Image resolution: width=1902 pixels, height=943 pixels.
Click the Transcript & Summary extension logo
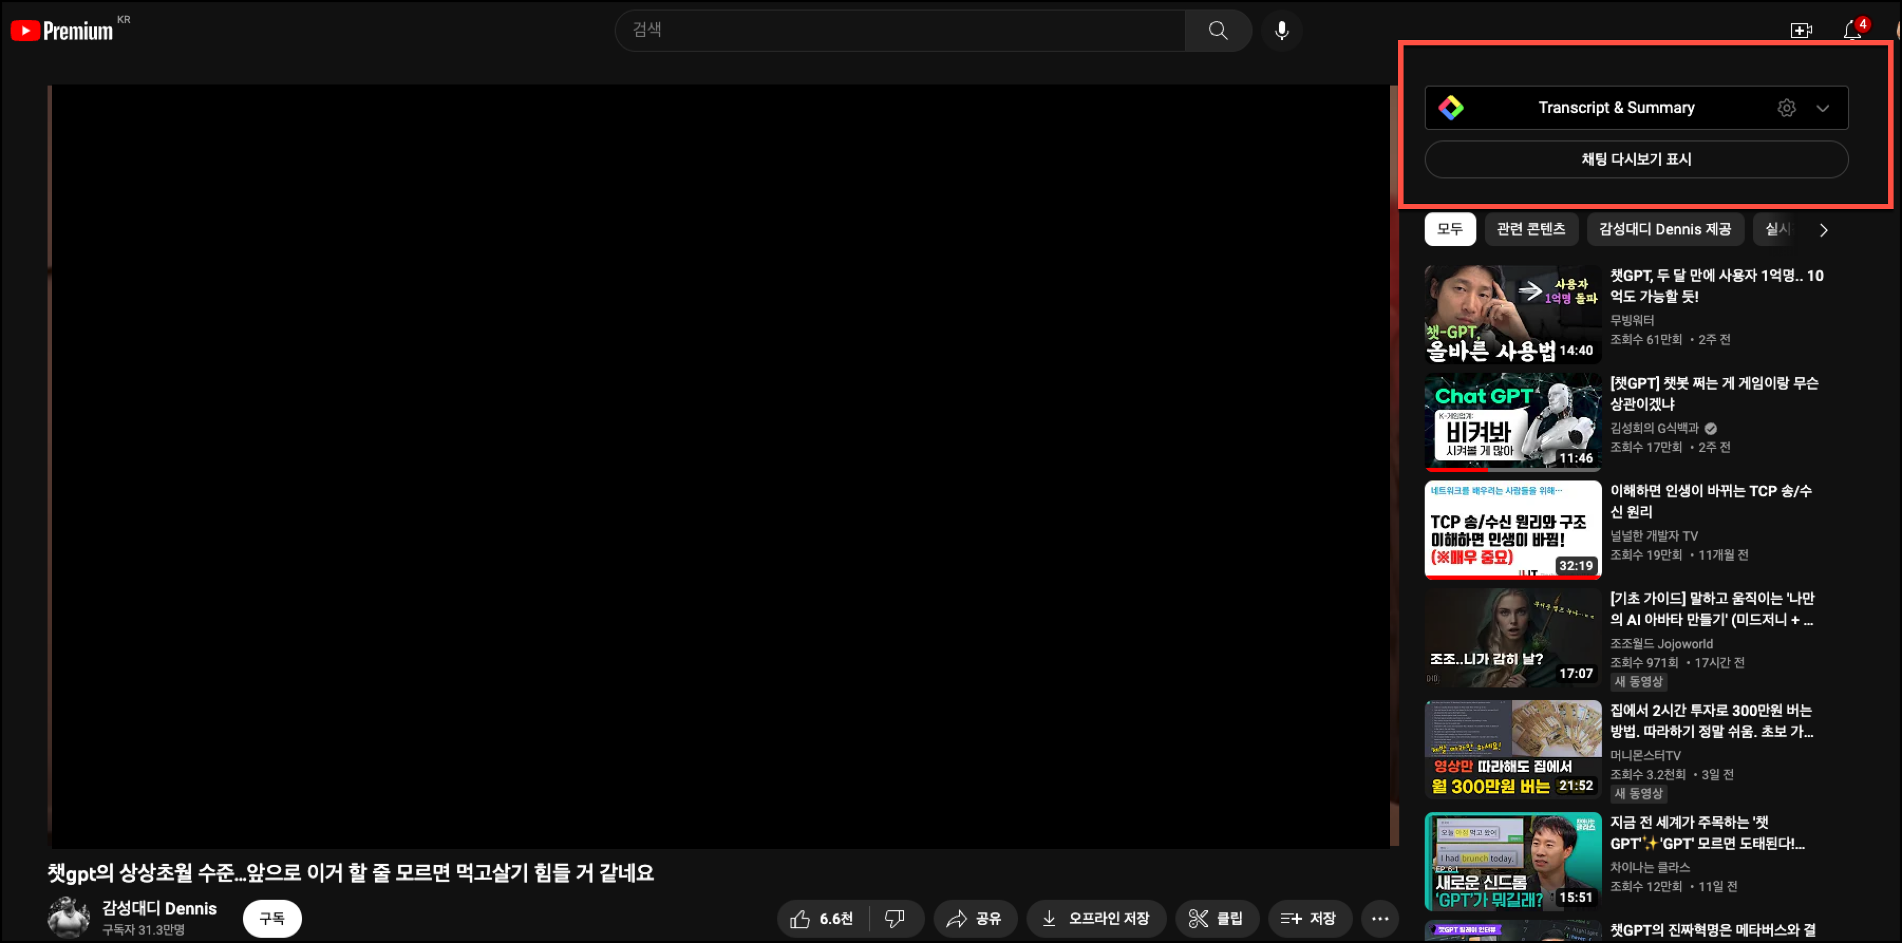click(1452, 107)
